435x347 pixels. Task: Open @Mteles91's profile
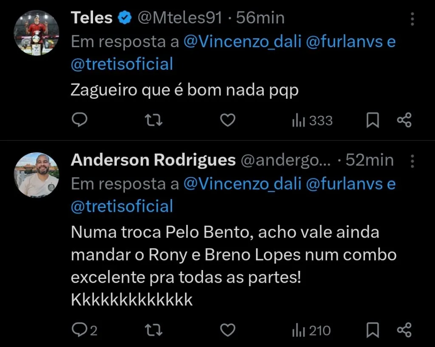178,17
